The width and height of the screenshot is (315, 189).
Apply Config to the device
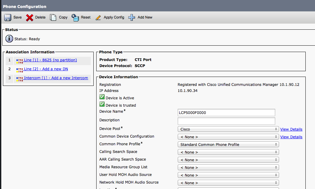110,17
